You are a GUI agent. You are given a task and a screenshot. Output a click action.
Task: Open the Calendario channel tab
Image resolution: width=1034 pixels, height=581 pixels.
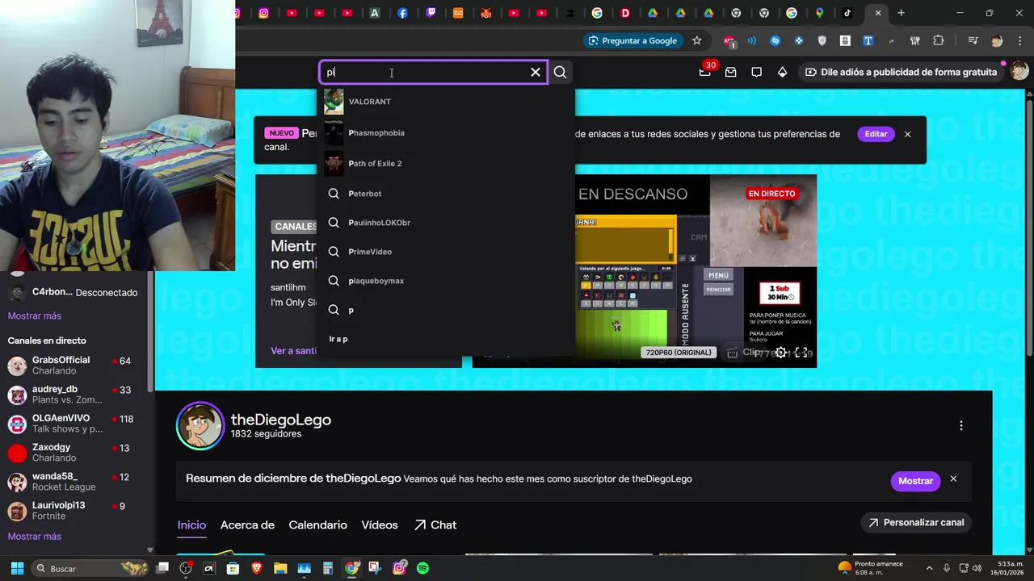click(x=317, y=525)
